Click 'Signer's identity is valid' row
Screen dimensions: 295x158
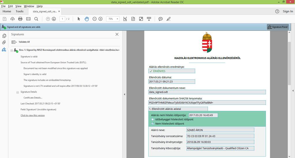tap(35, 74)
